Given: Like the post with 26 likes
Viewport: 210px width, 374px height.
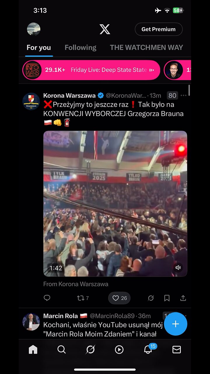Looking at the screenshot, I should click(119, 298).
